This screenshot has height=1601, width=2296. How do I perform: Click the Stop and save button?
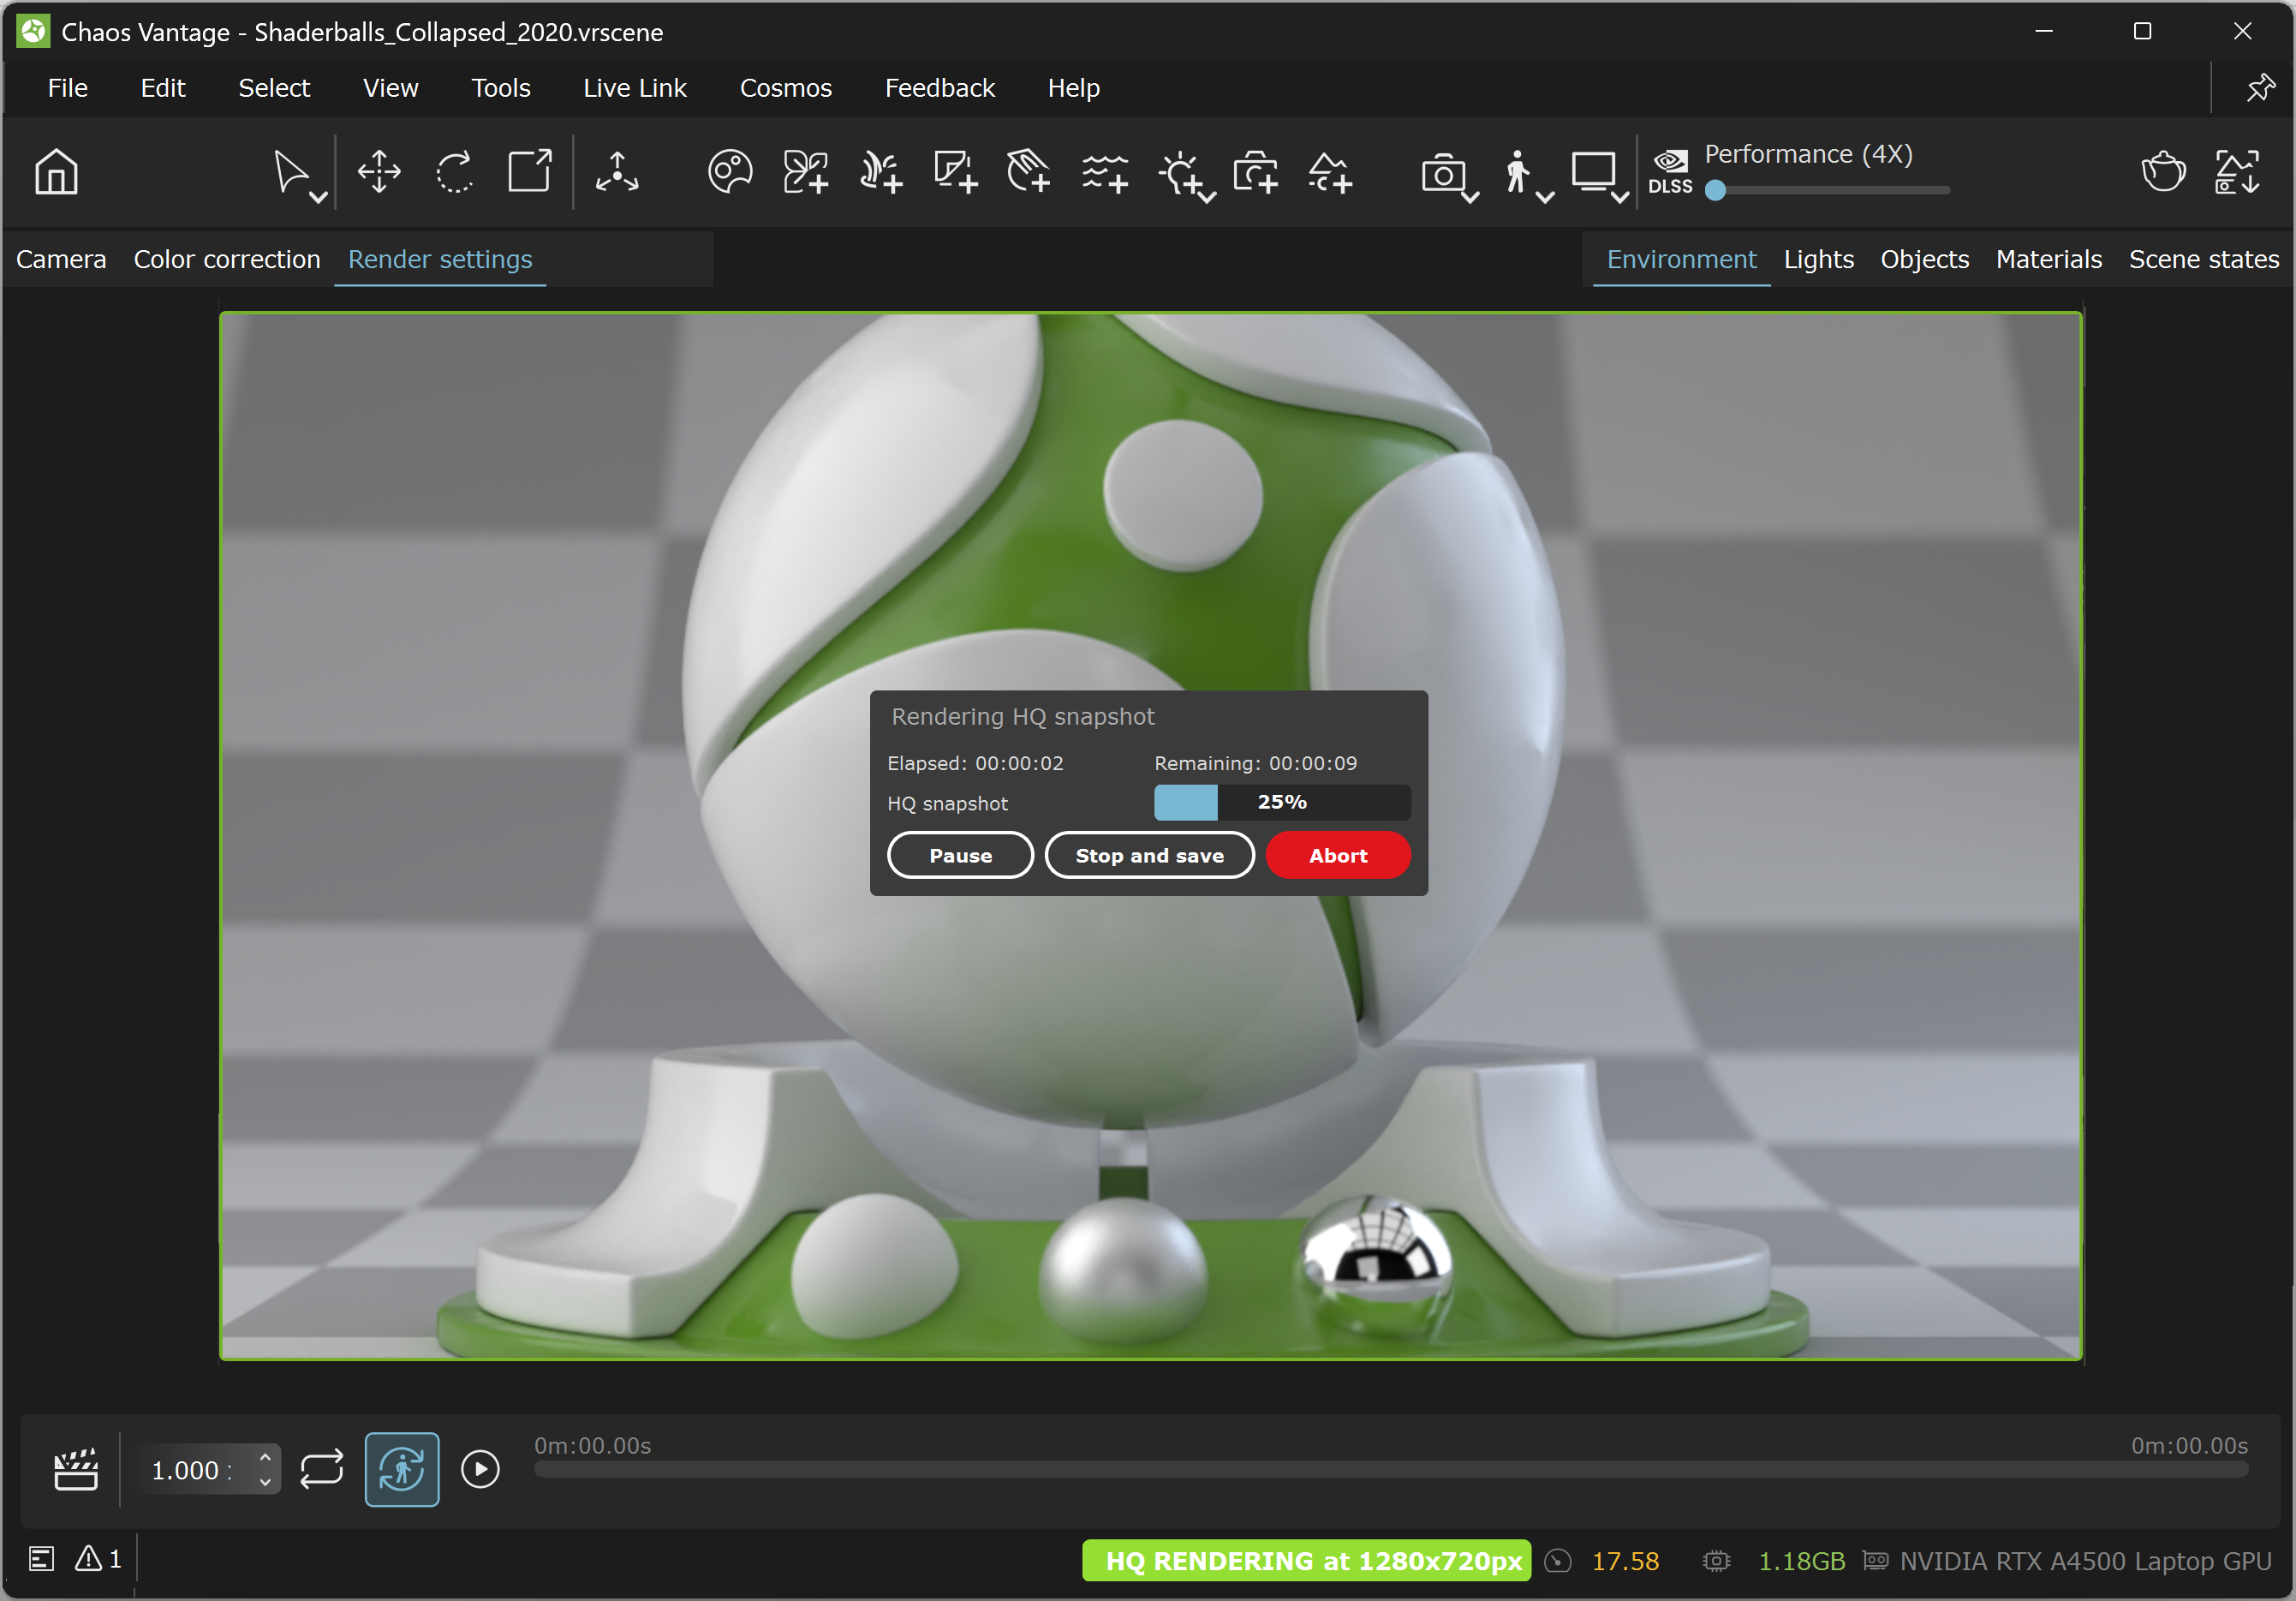coord(1150,855)
